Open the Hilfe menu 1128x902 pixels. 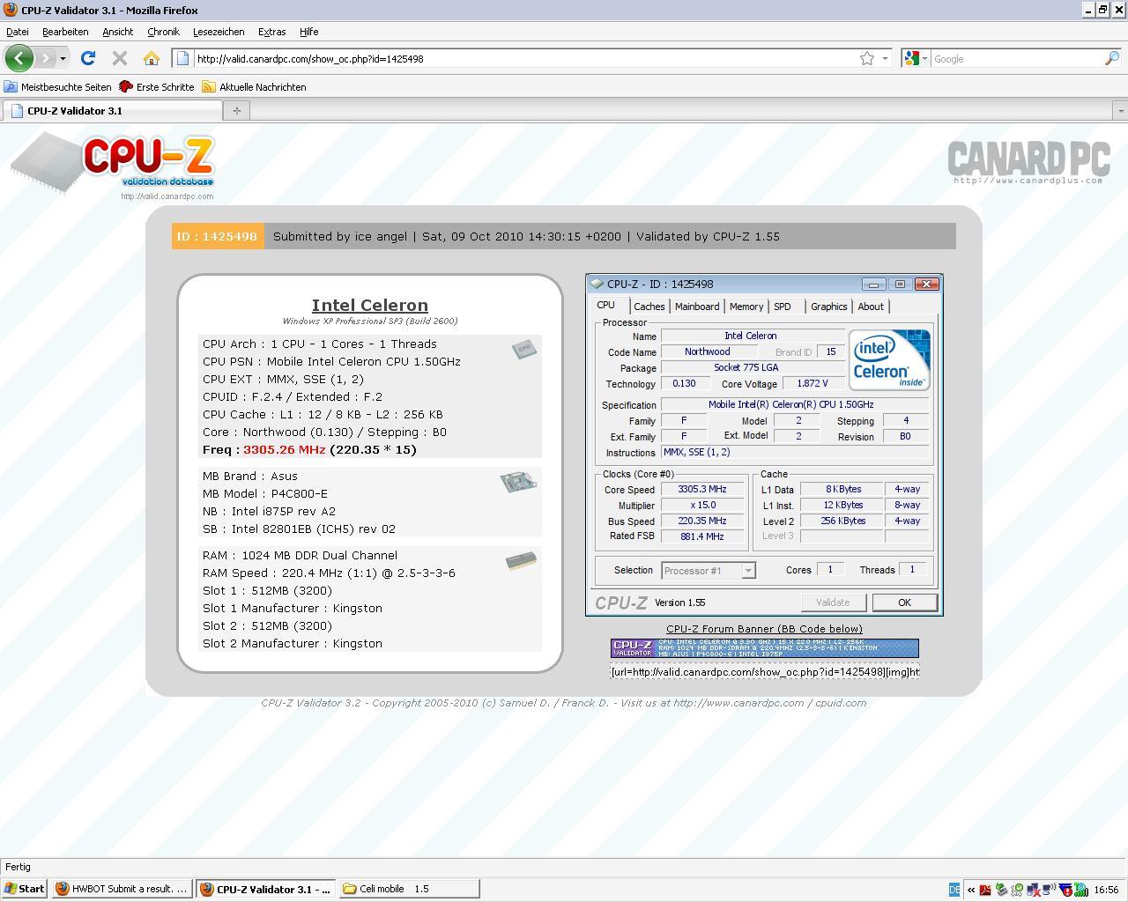click(308, 32)
